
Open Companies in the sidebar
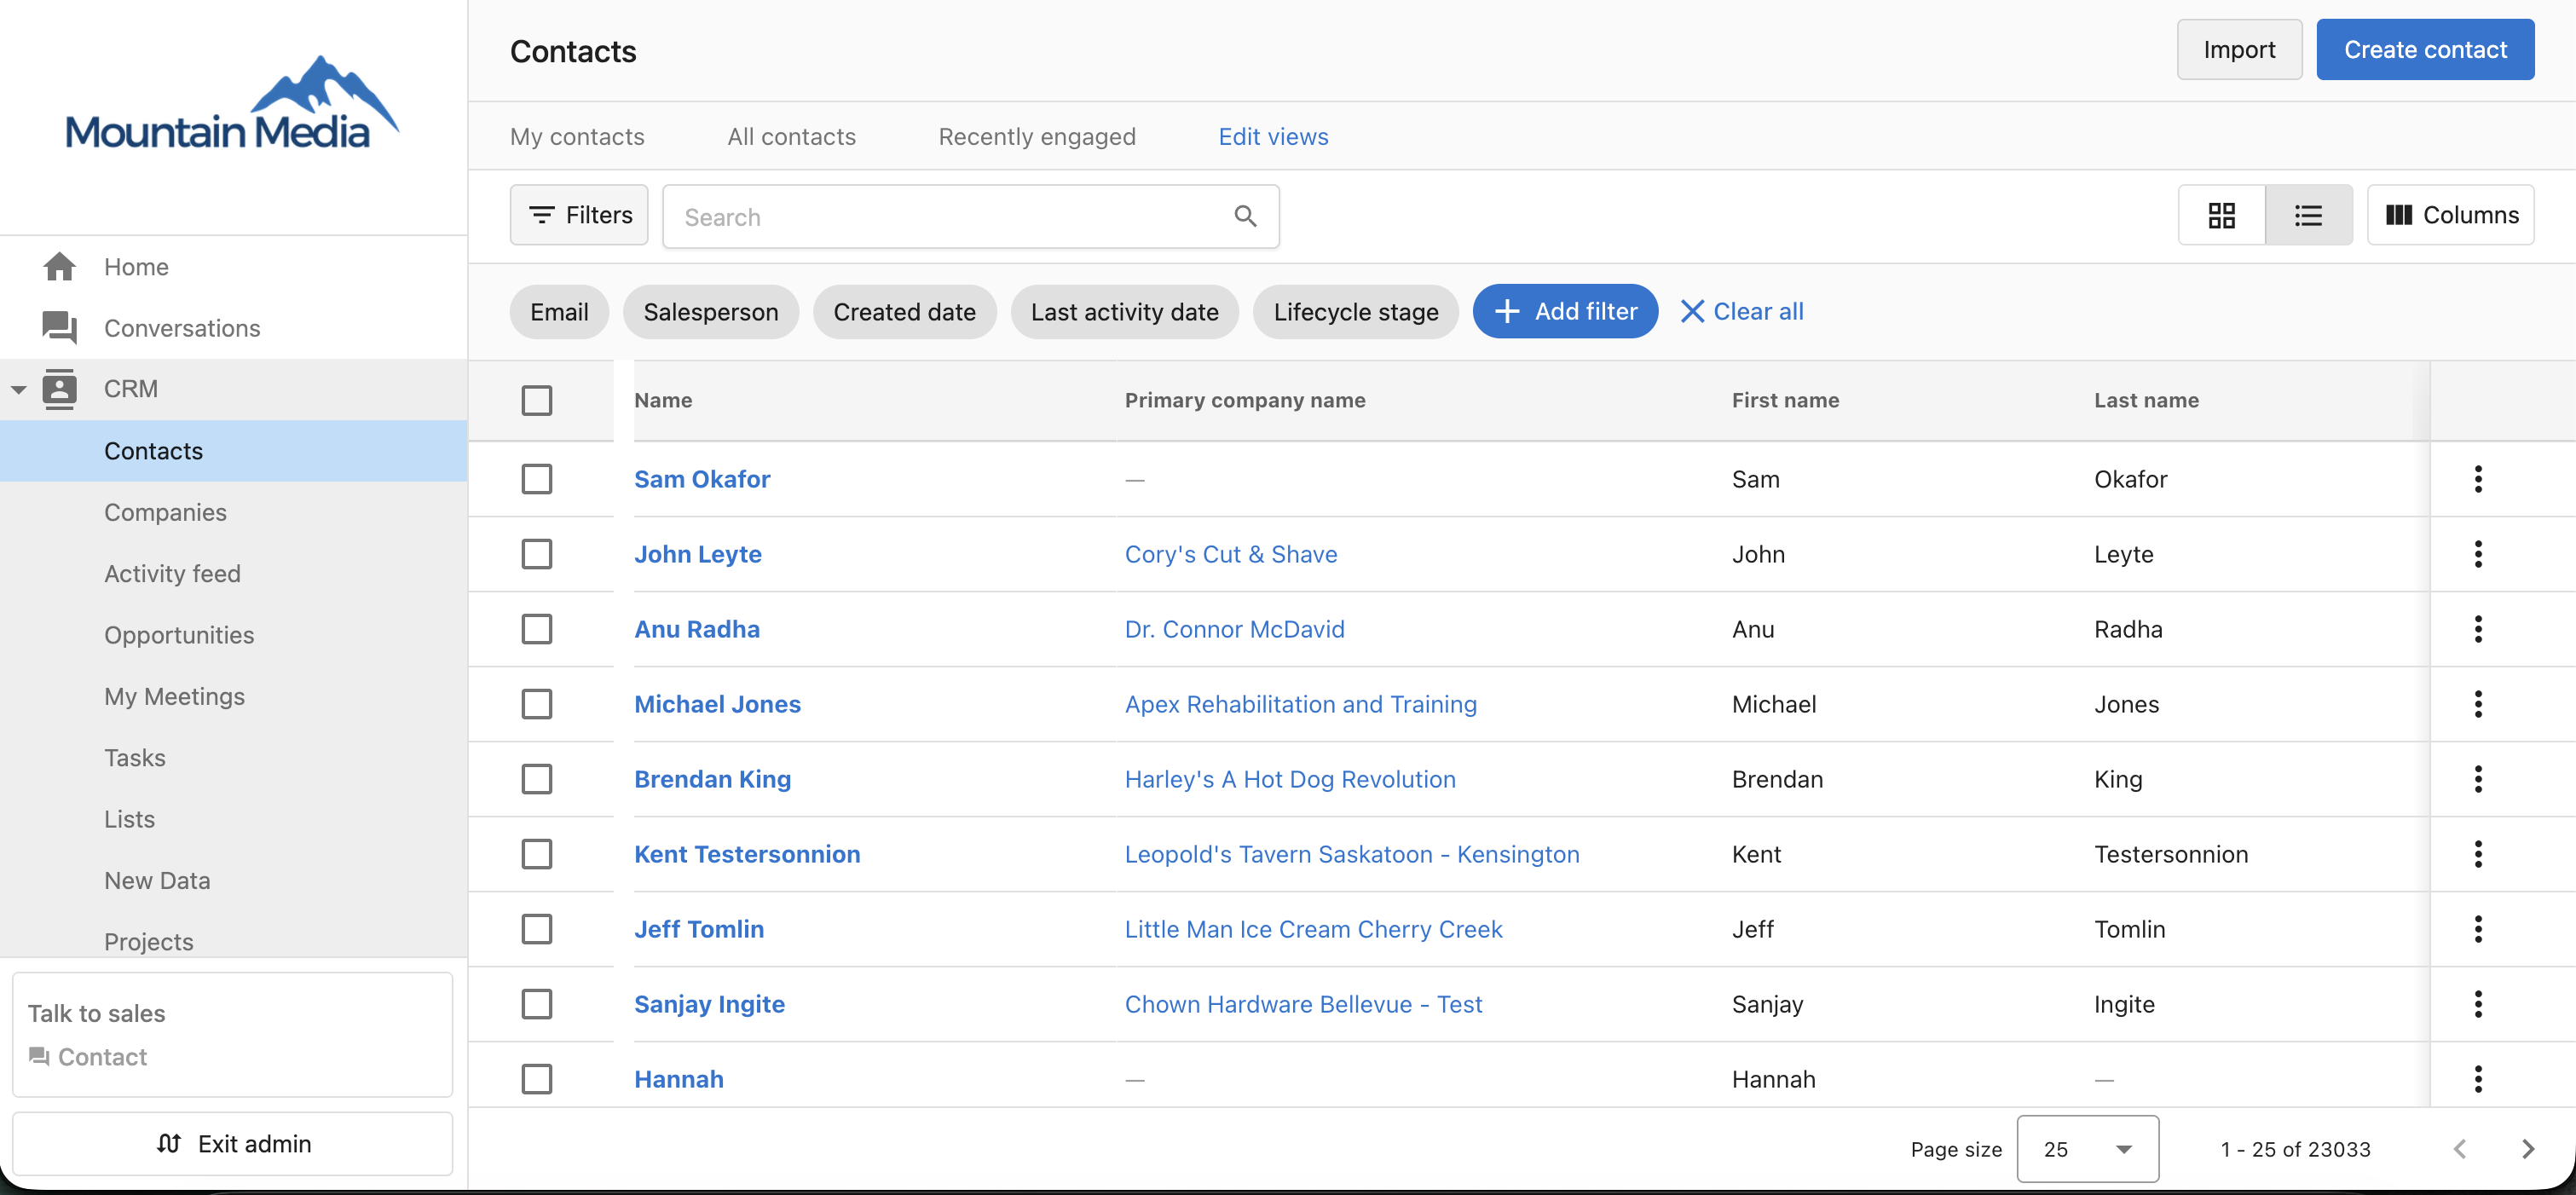pyautogui.click(x=165, y=512)
